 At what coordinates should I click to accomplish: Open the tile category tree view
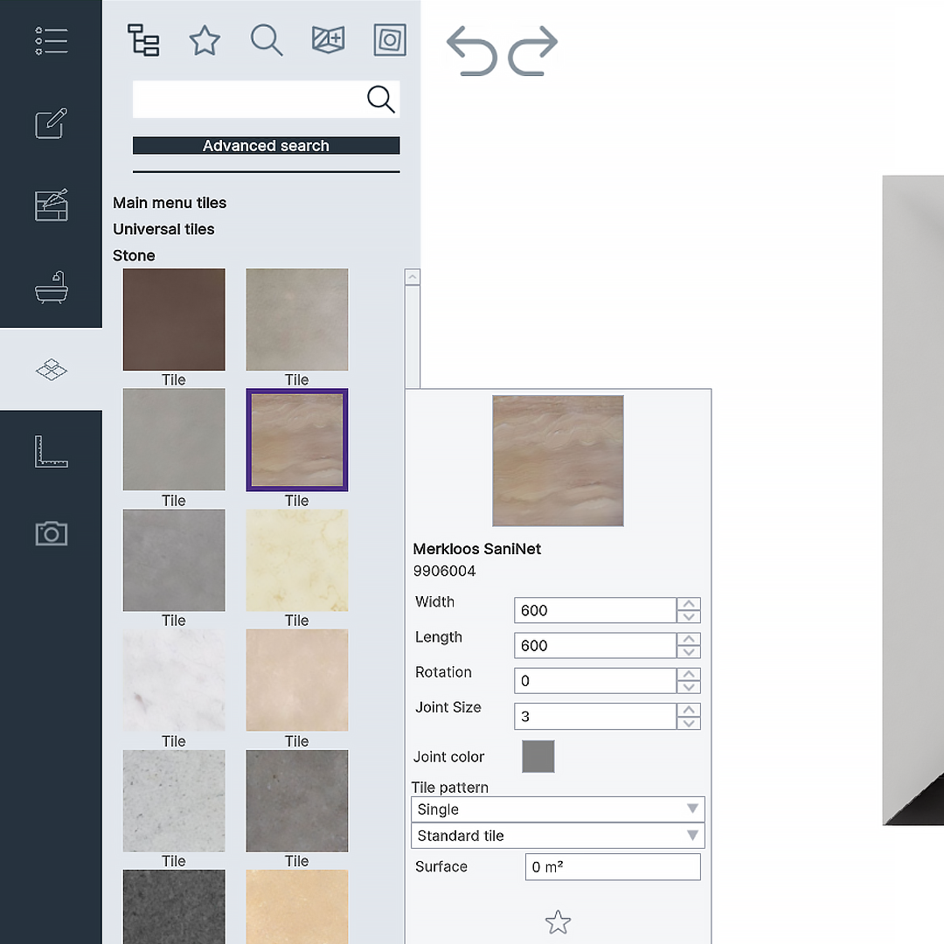[142, 40]
